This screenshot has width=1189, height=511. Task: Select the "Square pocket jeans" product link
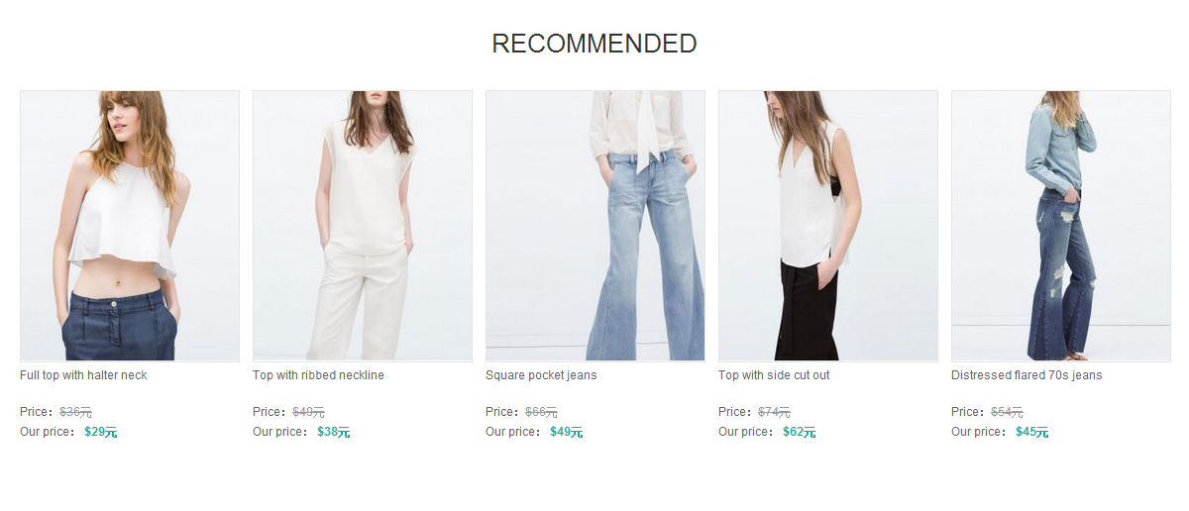click(x=541, y=375)
